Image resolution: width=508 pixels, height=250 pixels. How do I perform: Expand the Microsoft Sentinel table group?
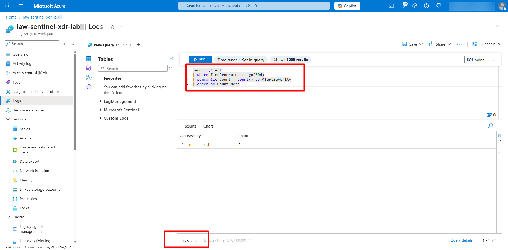click(x=101, y=110)
